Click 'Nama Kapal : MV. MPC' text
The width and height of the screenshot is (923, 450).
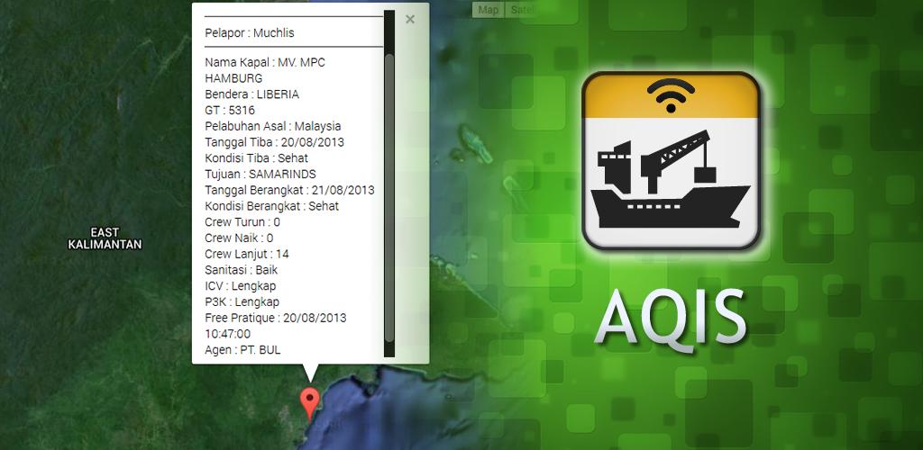pos(265,62)
